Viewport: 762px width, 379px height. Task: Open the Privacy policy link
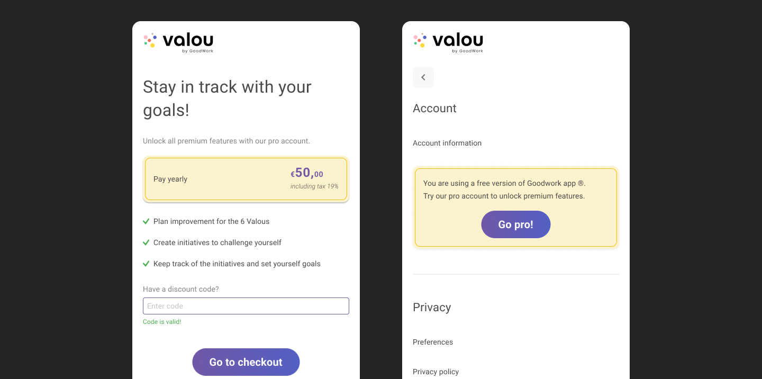pos(436,372)
